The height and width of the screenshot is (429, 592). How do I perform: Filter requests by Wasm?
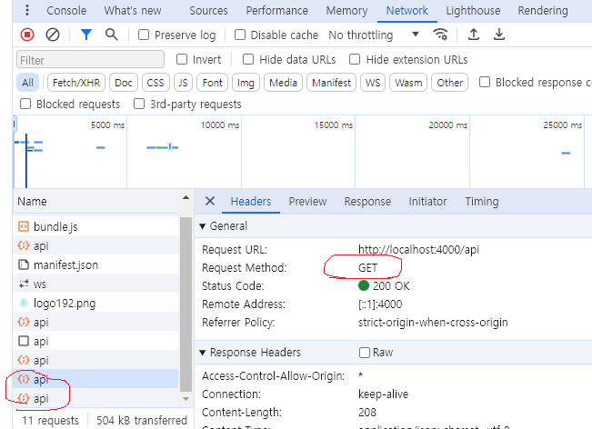pyautogui.click(x=408, y=82)
